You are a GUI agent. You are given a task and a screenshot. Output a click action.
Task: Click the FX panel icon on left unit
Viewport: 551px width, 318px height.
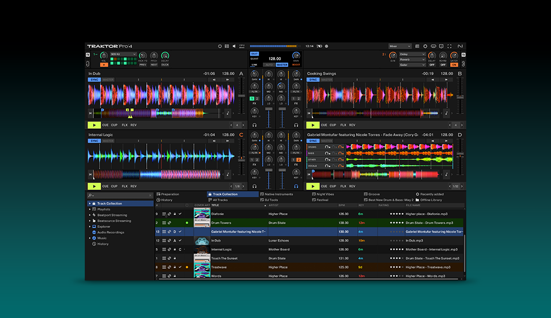tap(88, 55)
